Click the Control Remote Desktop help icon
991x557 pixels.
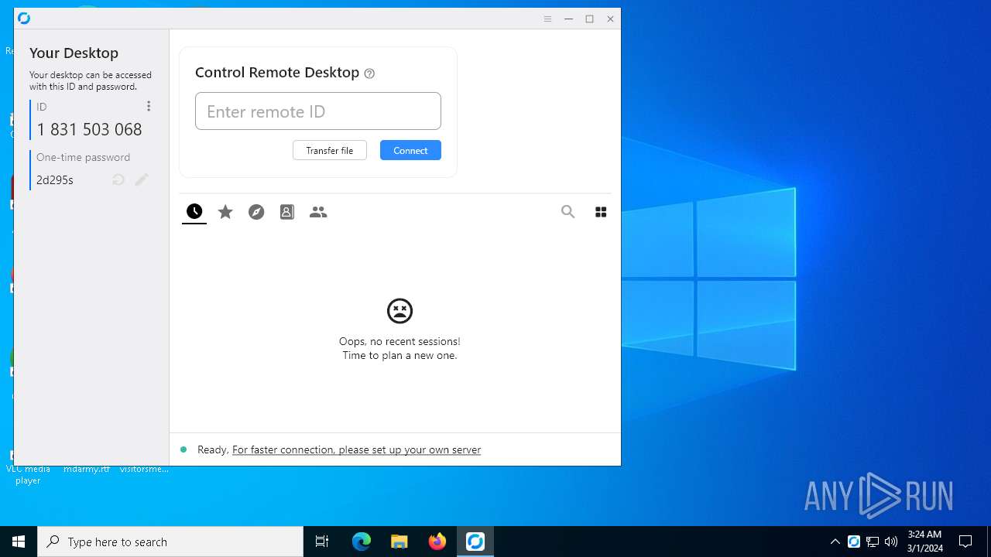point(369,73)
